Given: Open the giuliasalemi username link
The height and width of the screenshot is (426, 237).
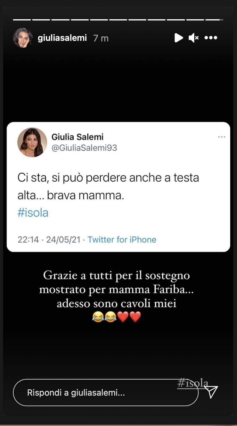Looking at the screenshot, I should click(62, 38).
